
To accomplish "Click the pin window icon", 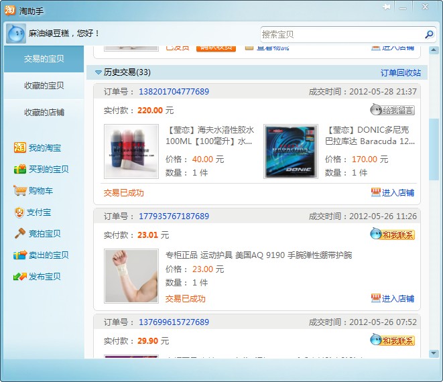I will 386,7.
